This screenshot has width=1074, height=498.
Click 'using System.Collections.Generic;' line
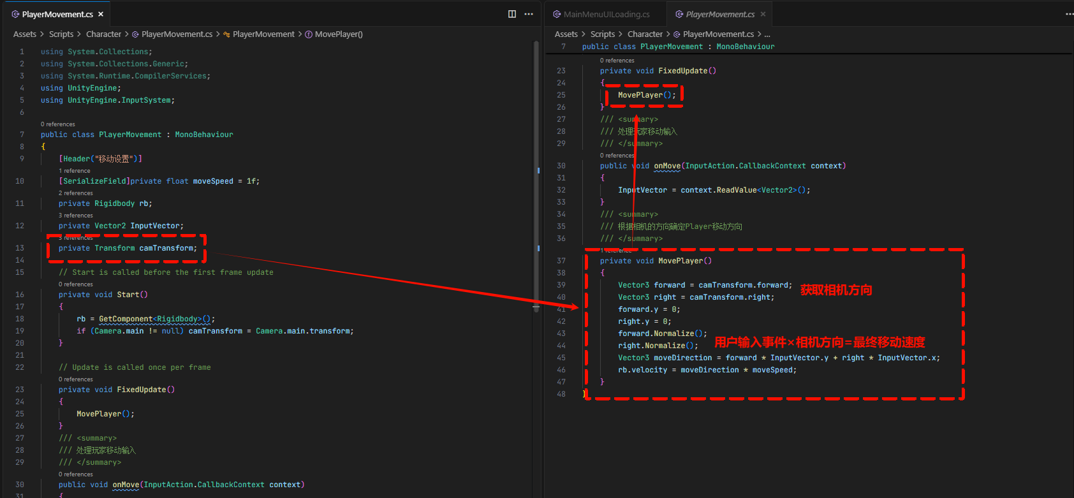pyautogui.click(x=114, y=64)
